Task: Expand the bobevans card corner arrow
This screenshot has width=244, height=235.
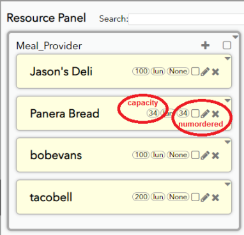Action: click(227, 142)
